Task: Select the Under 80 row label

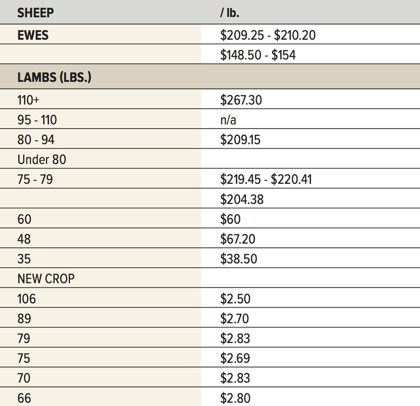Action: click(42, 160)
